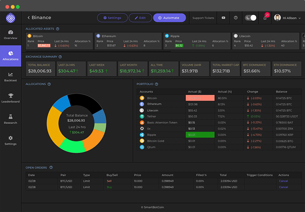Click the Bitcoin Gold icon in Portfolio
305x212 pixels.
(142, 141)
